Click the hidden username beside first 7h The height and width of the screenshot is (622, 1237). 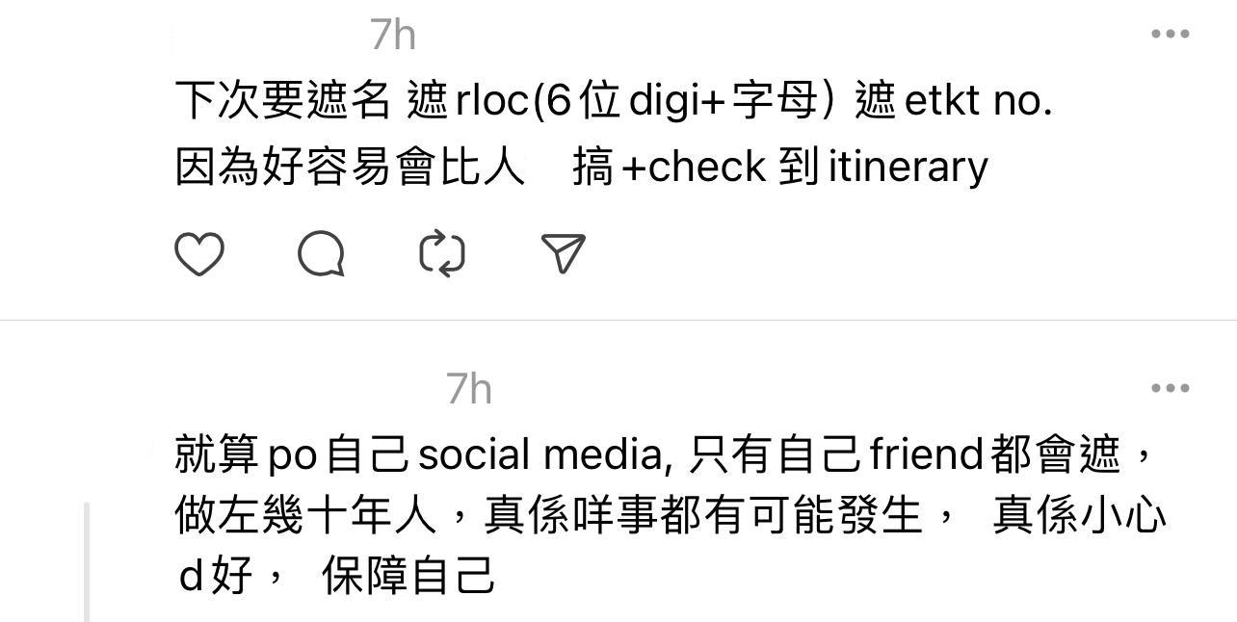click(x=270, y=36)
